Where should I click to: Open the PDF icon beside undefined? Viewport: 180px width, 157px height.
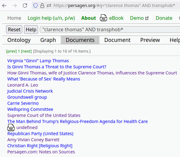pos(11,128)
